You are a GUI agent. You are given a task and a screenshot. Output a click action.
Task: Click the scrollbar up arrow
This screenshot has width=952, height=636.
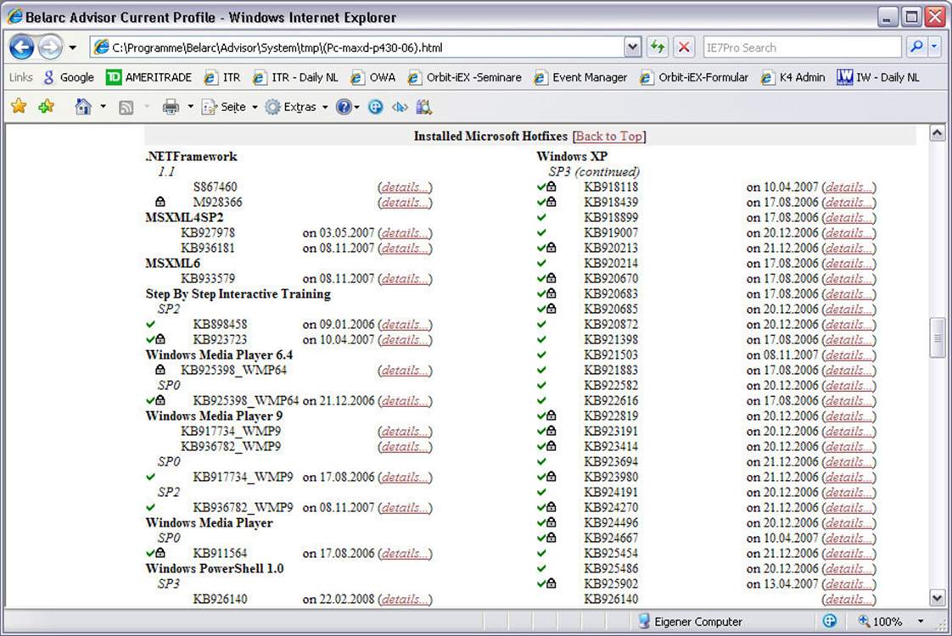point(938,133)
